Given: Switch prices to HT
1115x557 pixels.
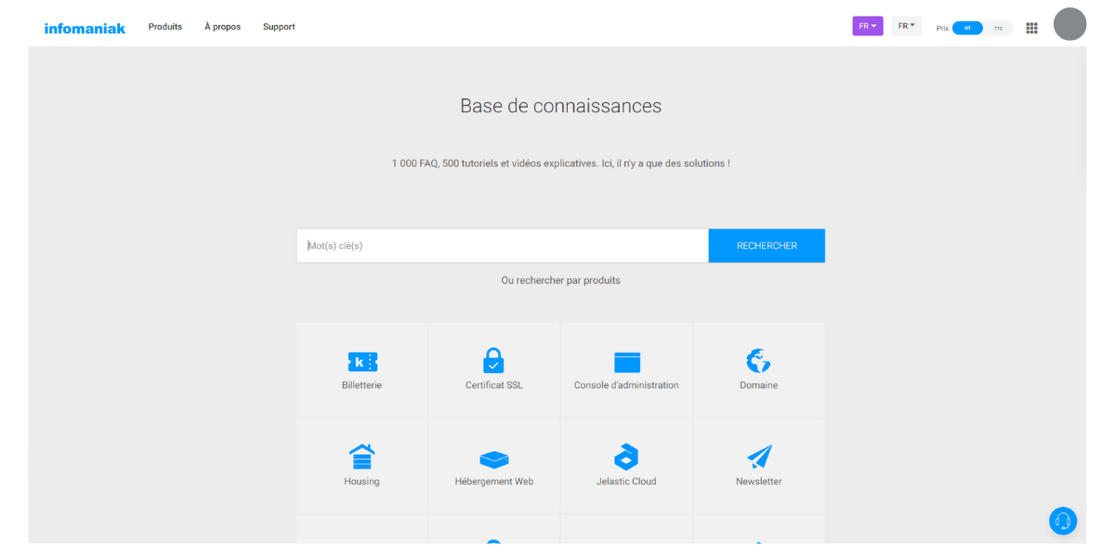Looking at the screenshot, I should (967, 28).
